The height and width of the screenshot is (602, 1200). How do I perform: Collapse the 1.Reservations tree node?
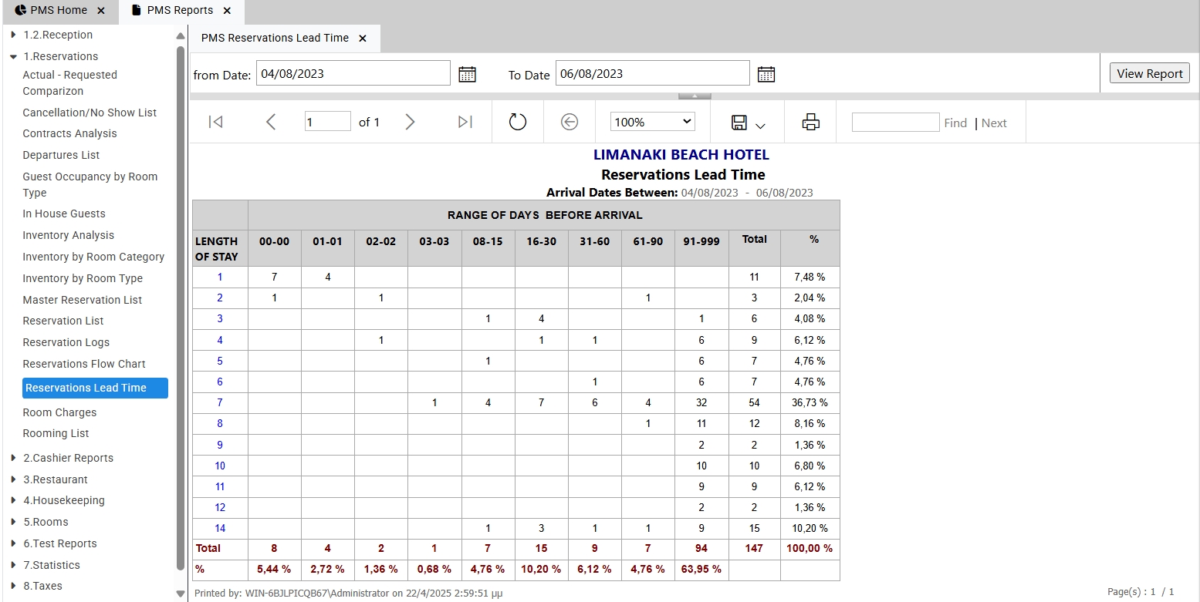[x=14, y=56]
